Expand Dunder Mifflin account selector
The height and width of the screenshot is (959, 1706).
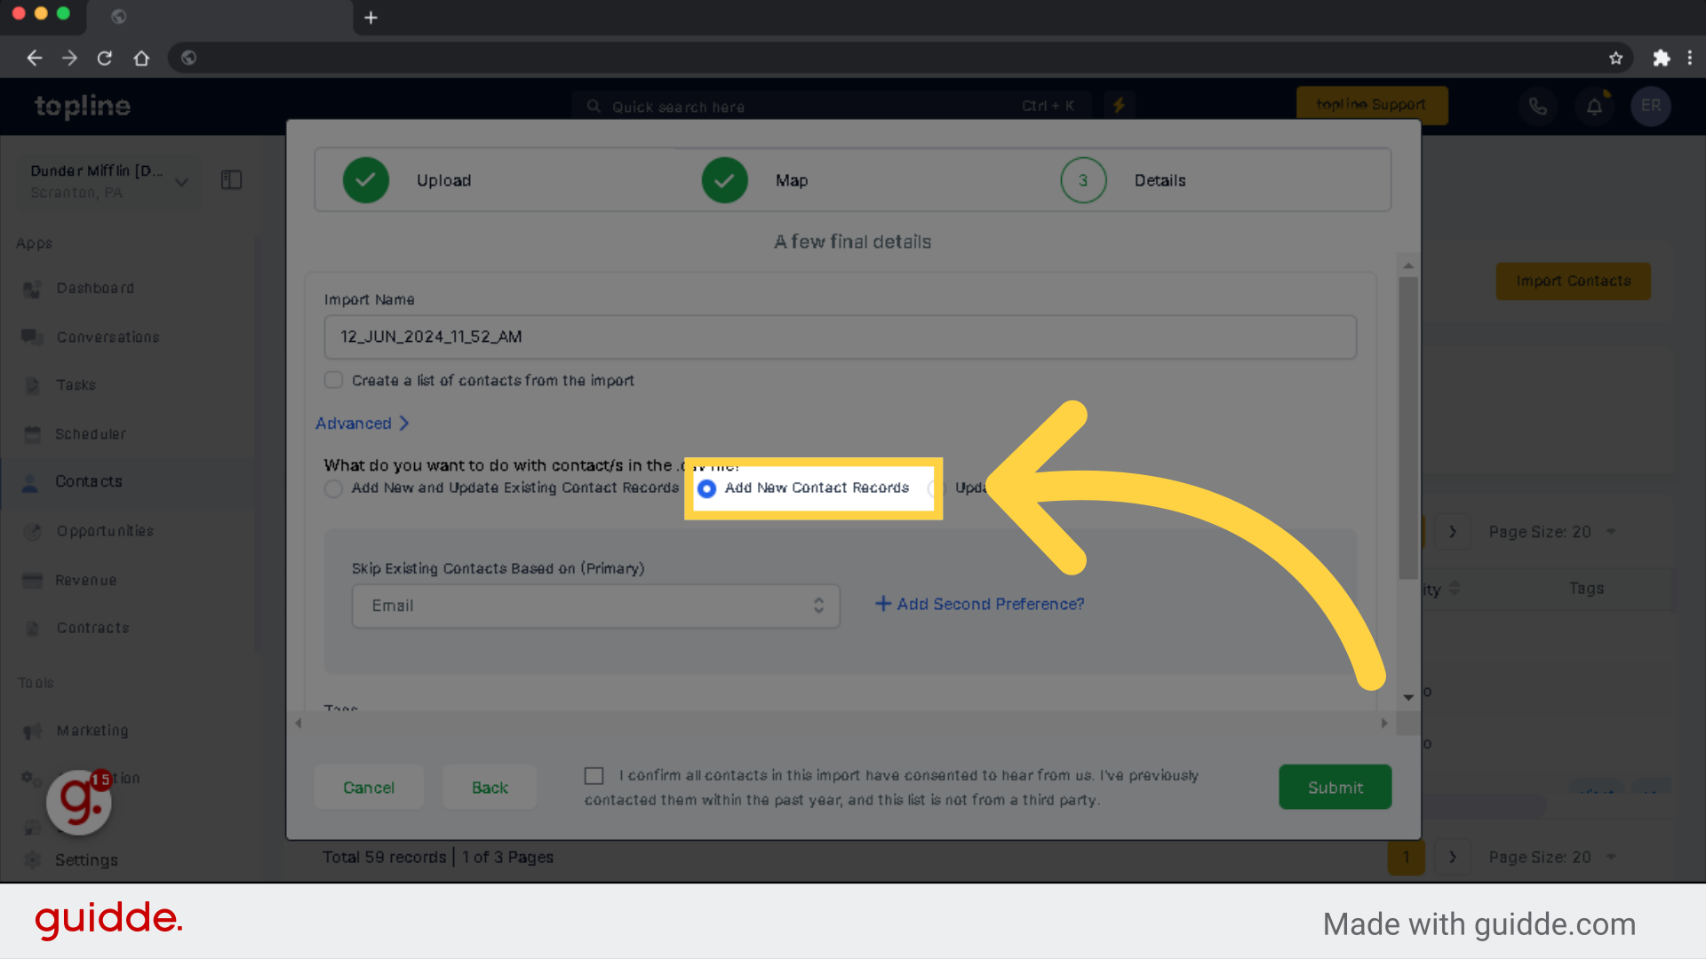click(x=181, y=180)
